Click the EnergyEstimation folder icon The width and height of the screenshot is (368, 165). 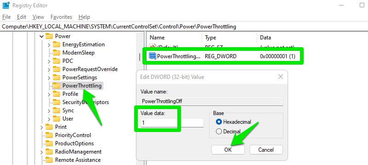(x=56, y=44)
